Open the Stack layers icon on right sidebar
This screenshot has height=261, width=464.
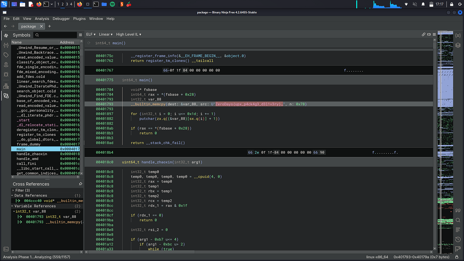458,45
